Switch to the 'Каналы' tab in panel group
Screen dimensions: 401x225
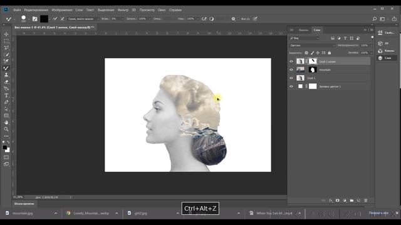click(x=303, y=30)
